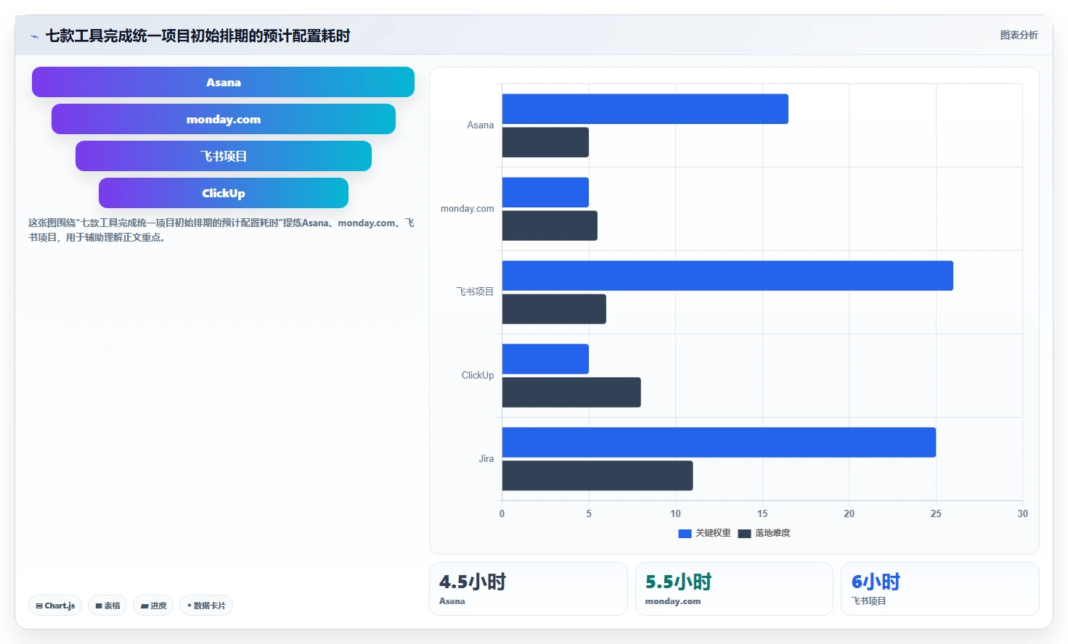Click the x-axis tick label 30

[1022, 513]
